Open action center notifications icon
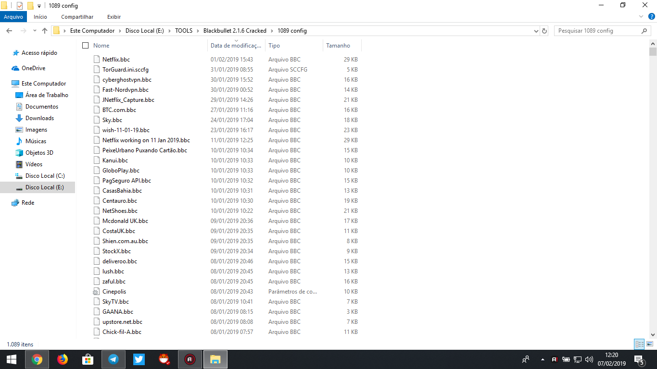The width and height of the screenshot is (657, 369). click(x=640, y=359)
